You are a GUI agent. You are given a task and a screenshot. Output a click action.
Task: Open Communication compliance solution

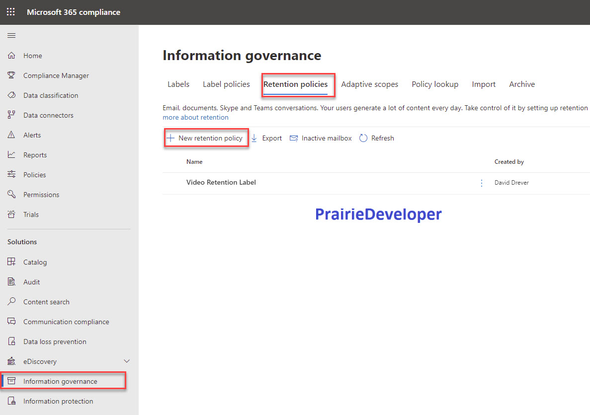66,322
